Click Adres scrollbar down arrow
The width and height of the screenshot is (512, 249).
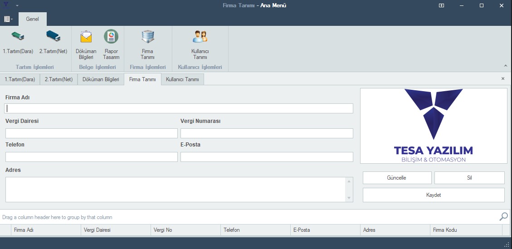(x=349, y=198)
